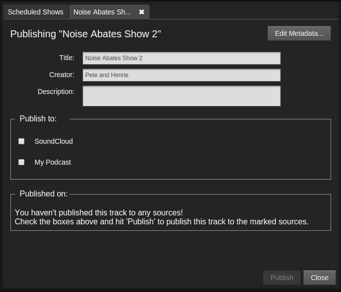341x292 pixels.
Task: Click the Description: field label
Action: (x=56, y=92)
